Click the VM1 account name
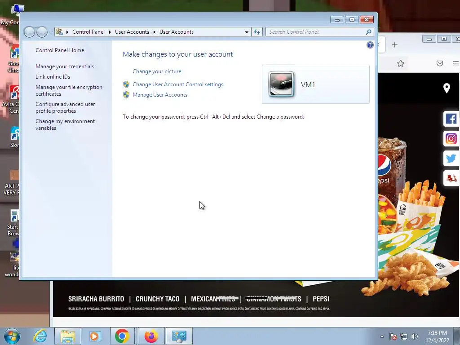 click(308, 84)
